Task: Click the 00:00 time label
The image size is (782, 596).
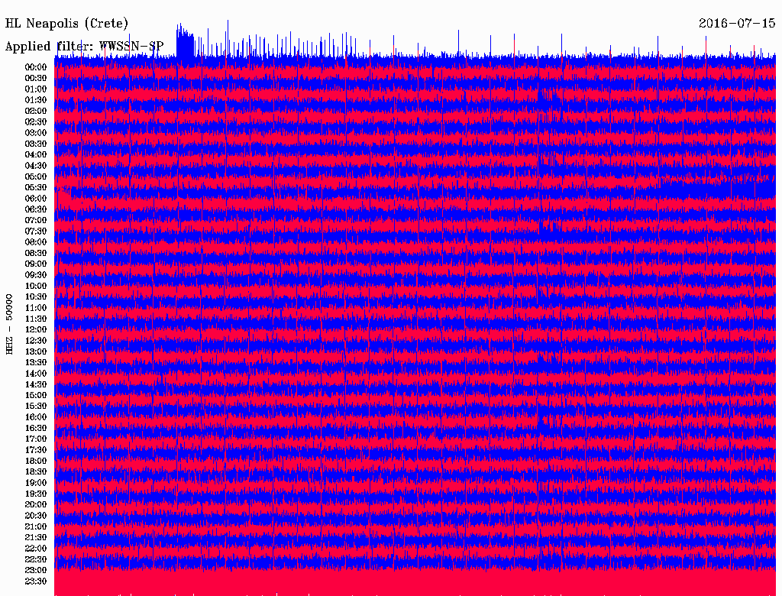Action: 36,67
